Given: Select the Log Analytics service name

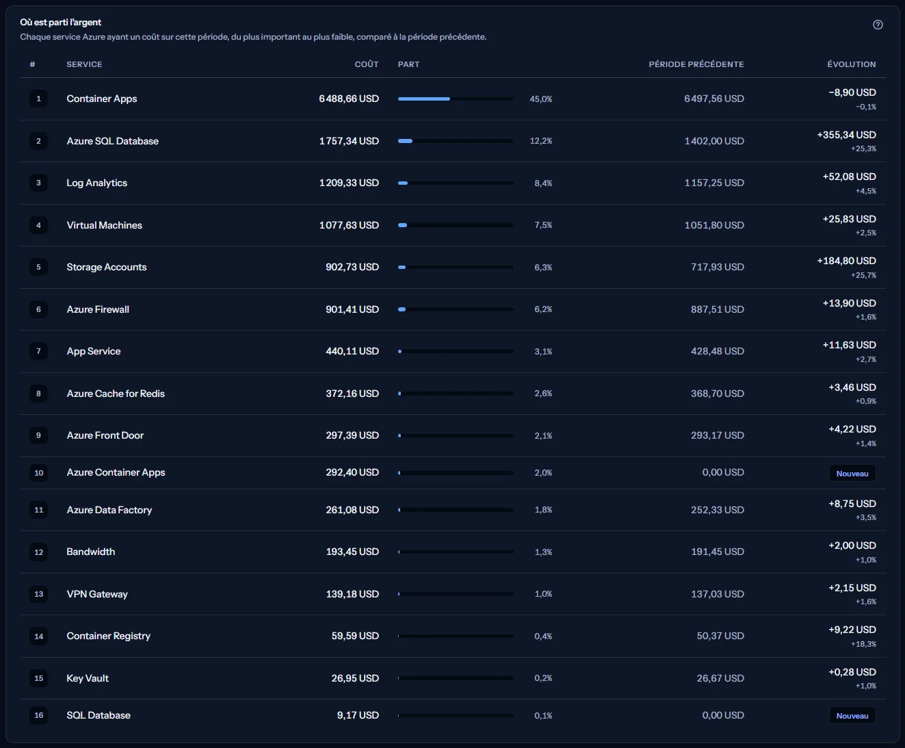Looking at the screenshot, I should pos(97,183).
